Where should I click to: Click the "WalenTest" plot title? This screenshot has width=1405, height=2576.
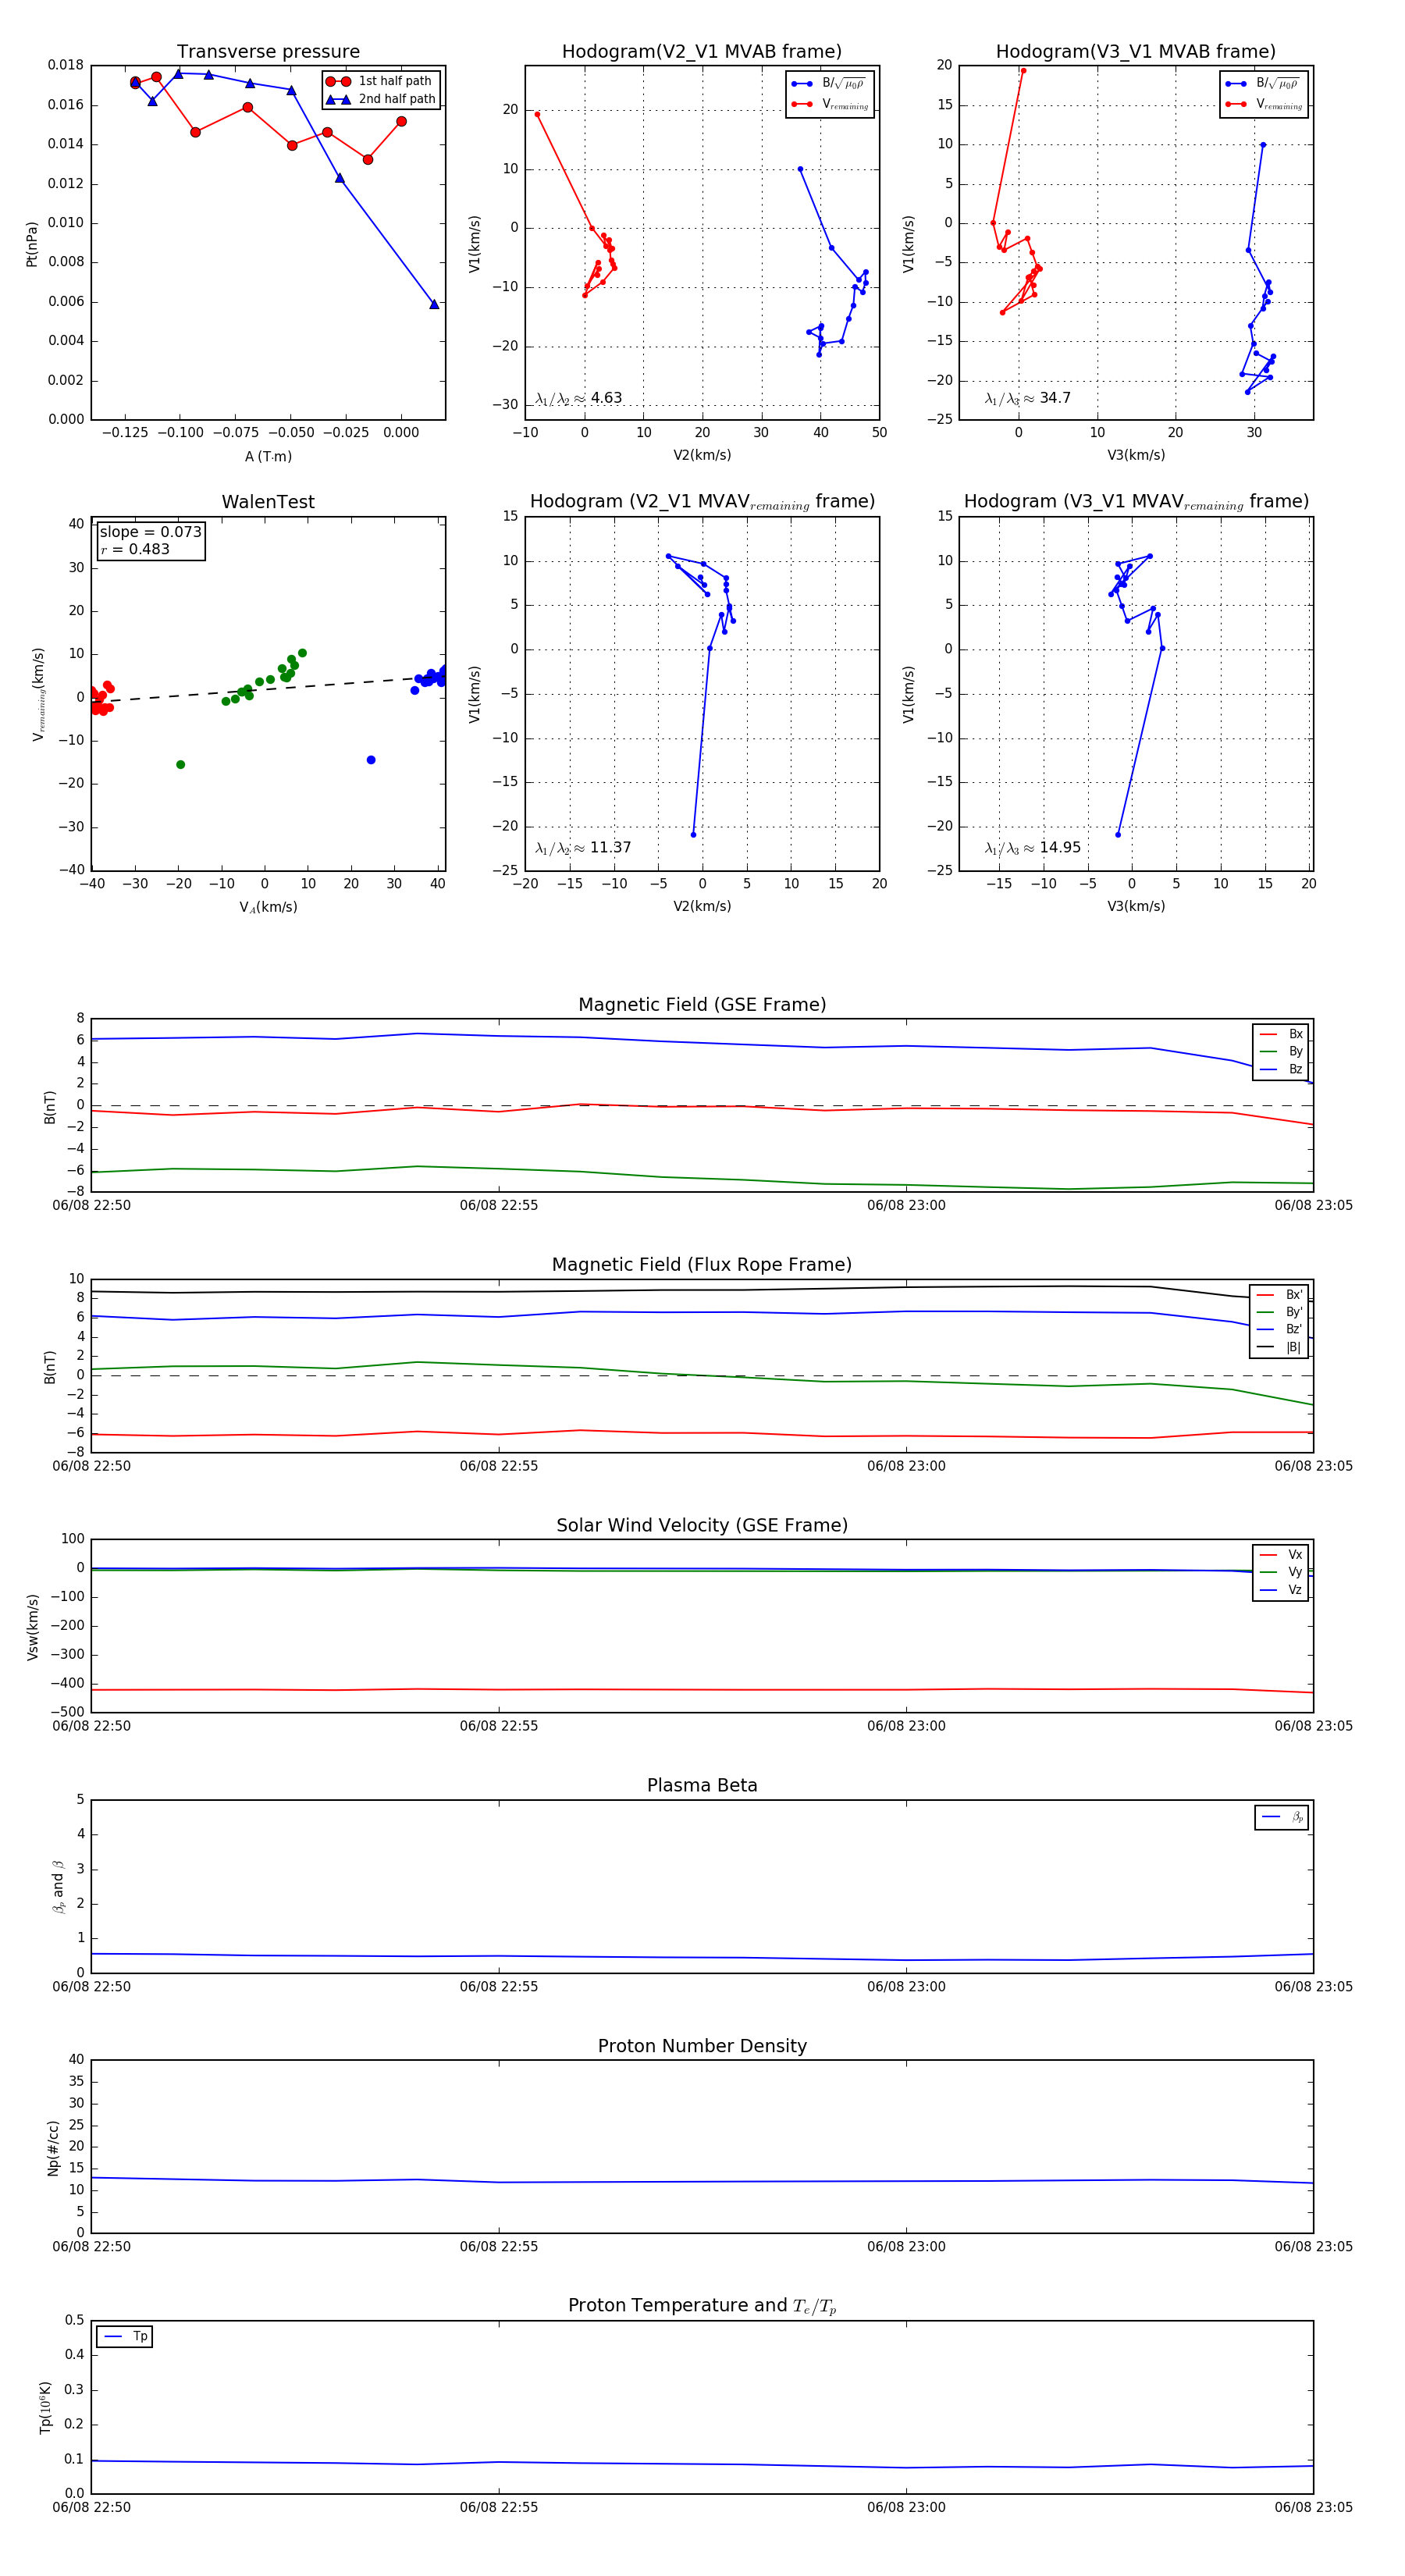point(268,502)
